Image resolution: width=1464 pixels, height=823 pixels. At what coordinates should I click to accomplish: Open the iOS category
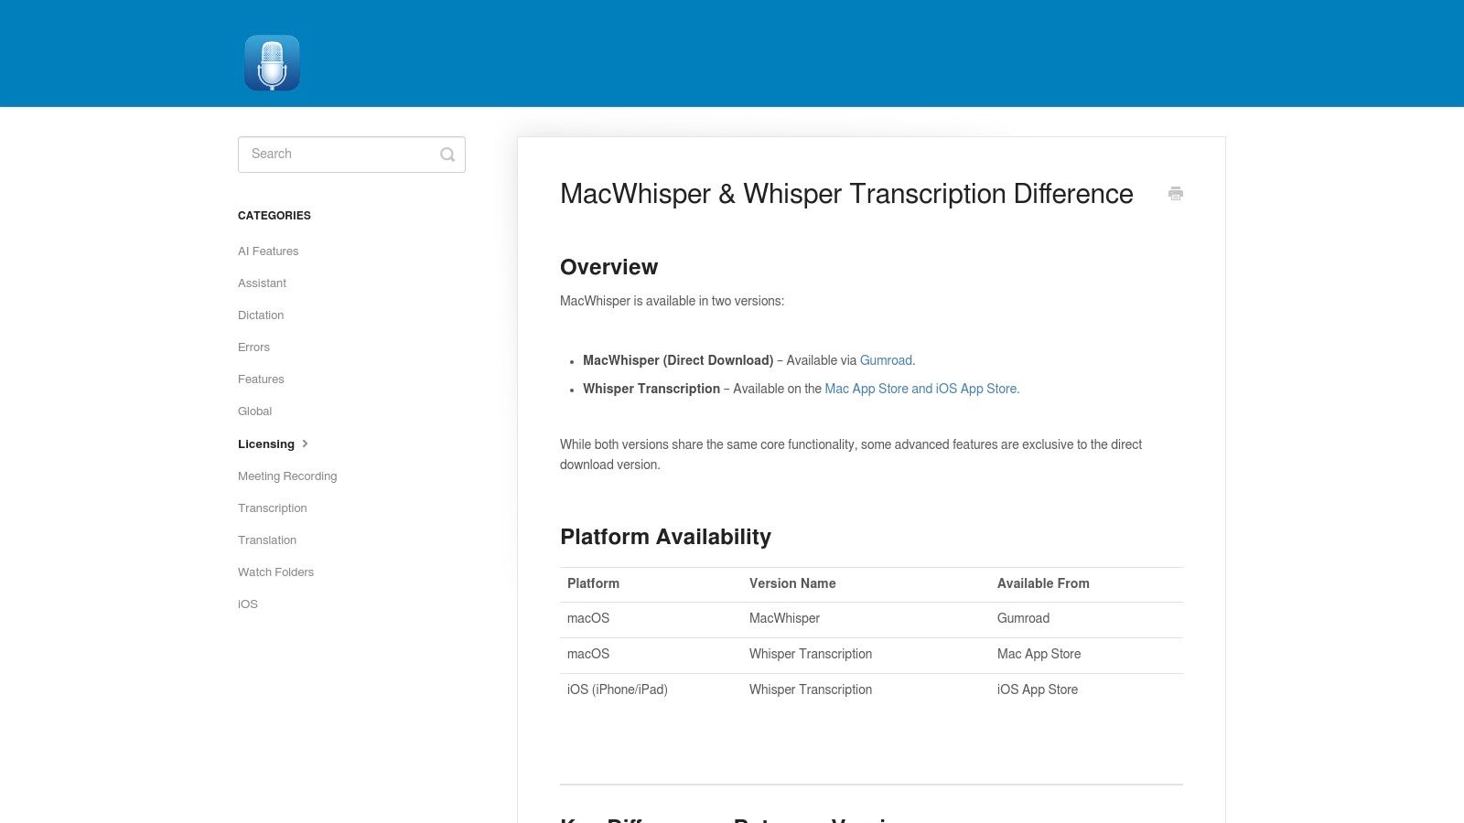pos(248,604)
